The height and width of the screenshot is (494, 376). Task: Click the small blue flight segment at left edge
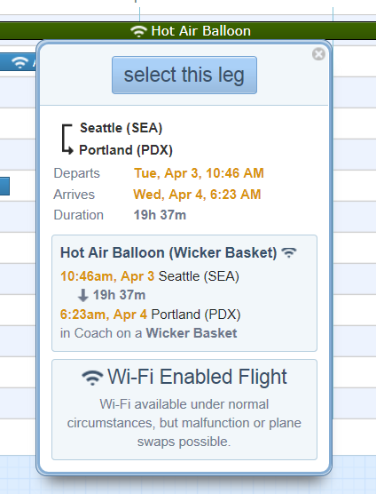tap(4, 186)
